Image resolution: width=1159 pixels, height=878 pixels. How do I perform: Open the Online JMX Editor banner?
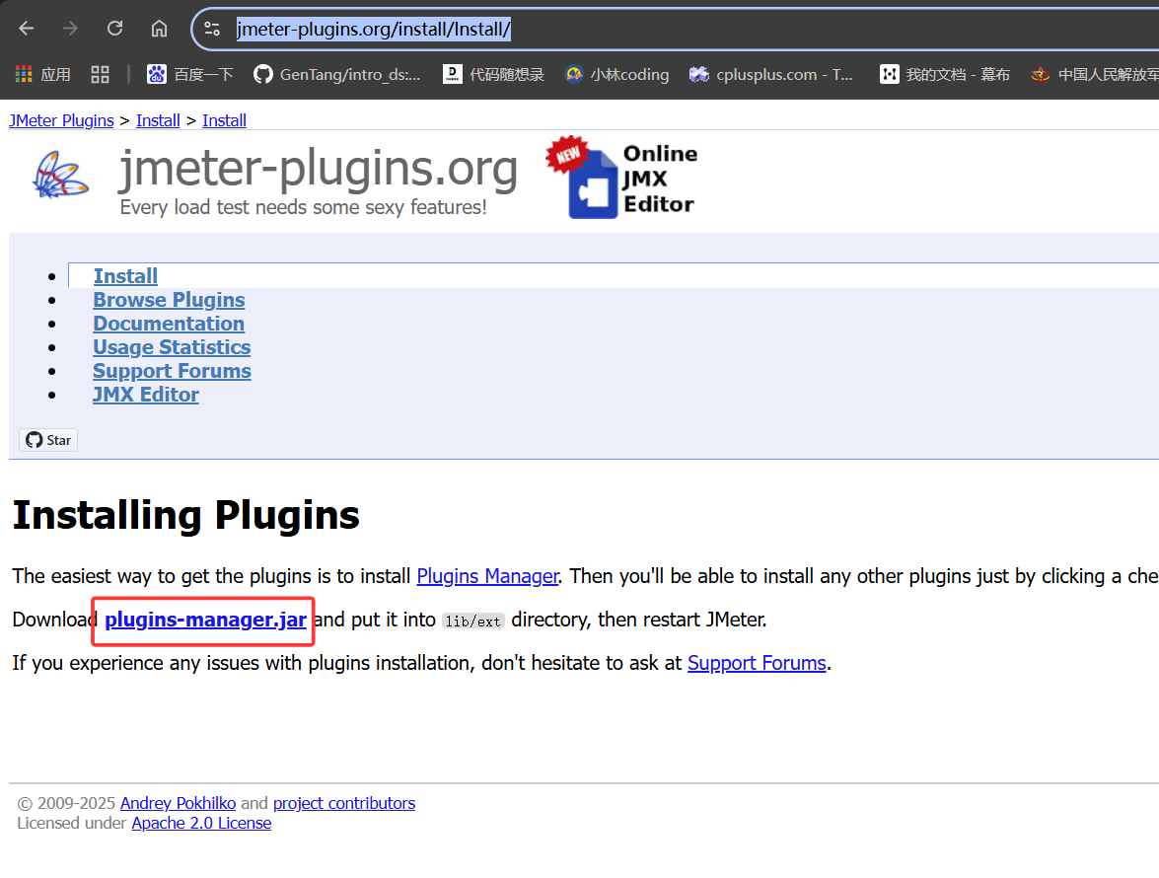pos(621,178)
